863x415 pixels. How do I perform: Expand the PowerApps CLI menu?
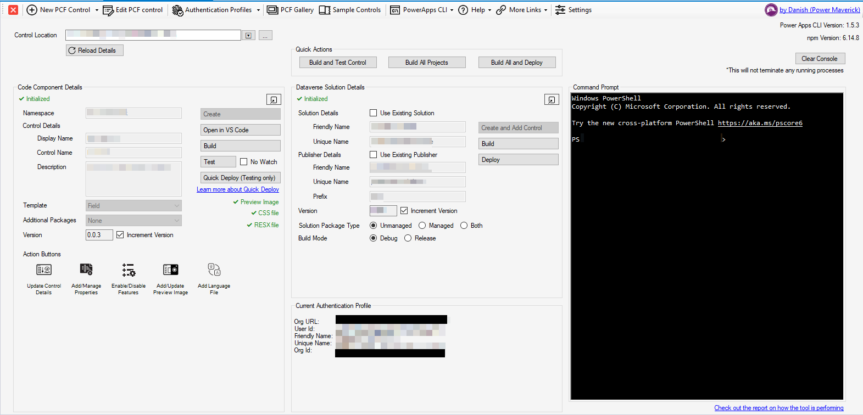[x=452, y=10]
